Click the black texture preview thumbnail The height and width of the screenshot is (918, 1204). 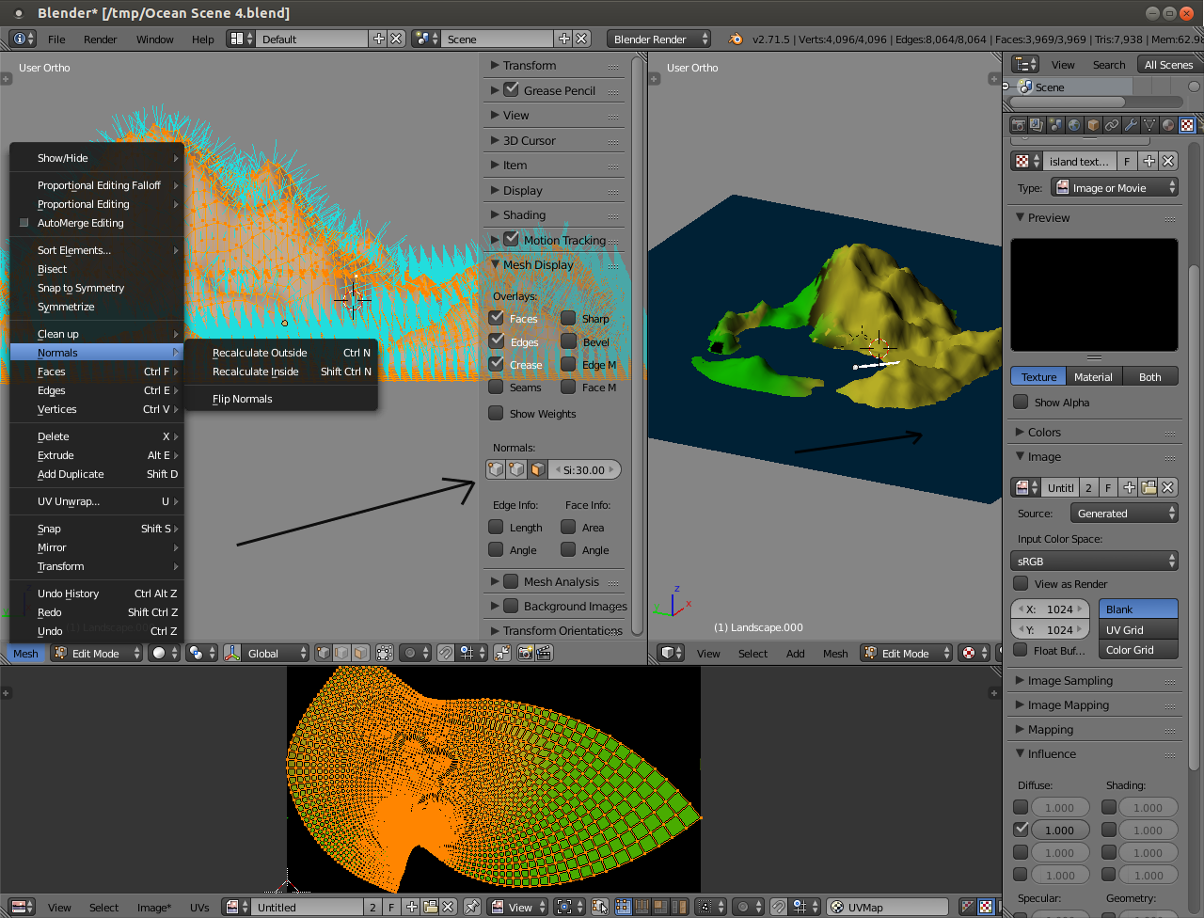(1094, 294)
